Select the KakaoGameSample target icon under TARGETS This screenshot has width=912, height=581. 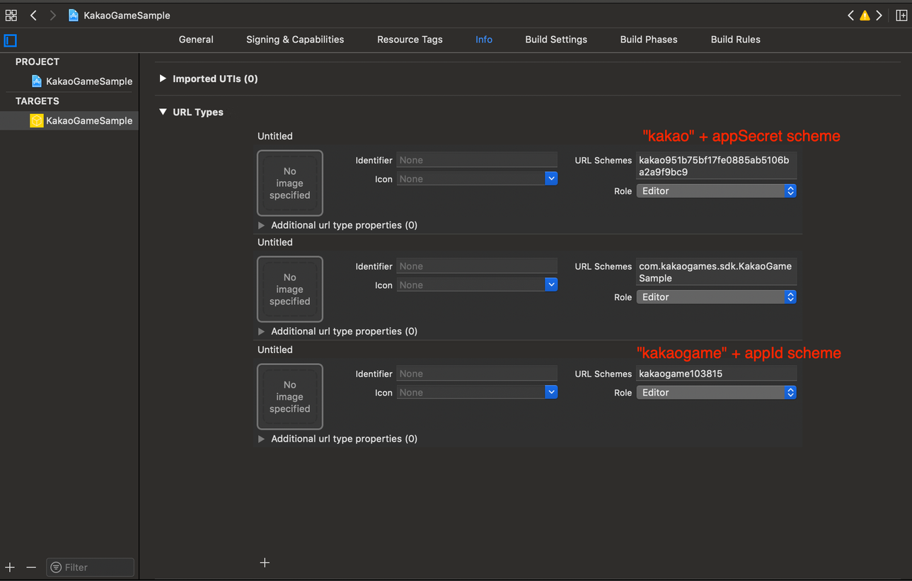pyautogui.click(x=37, y=121)
